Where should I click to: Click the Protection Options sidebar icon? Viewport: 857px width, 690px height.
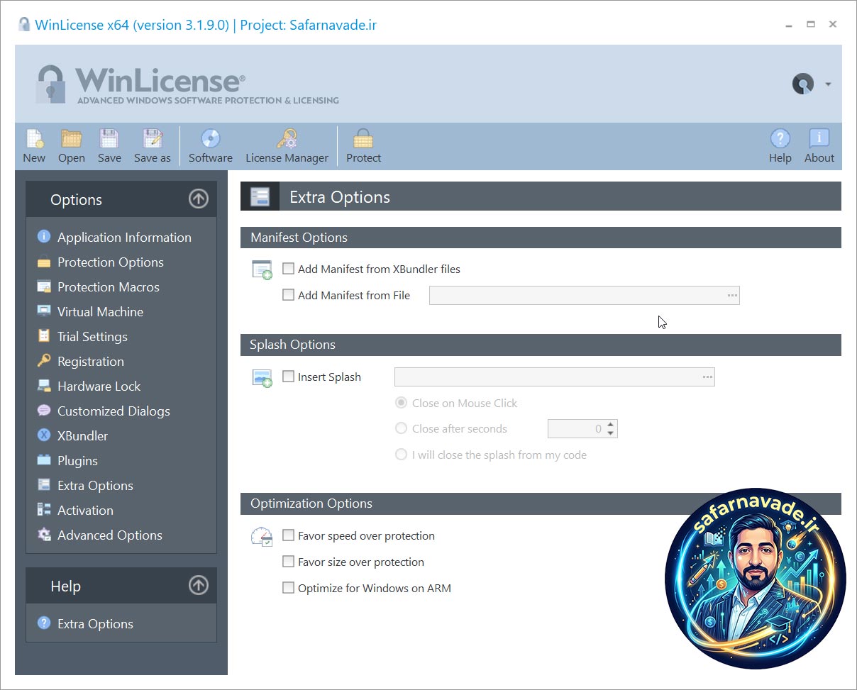click(44, 262)
